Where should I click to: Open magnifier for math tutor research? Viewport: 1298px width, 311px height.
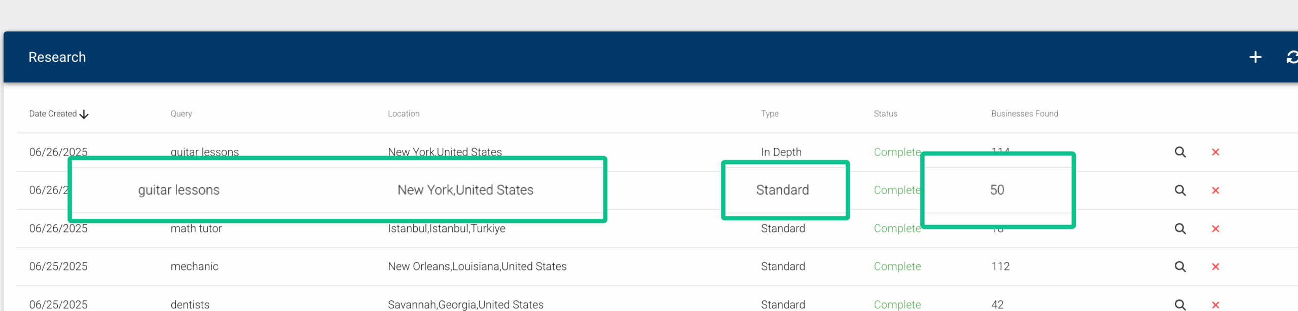(1180, 228)
